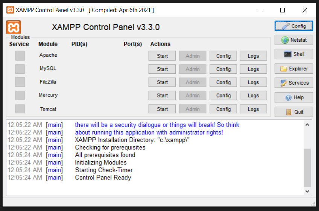This screenshot has width=319, height=211.
Task: Click the Apache module name
Action: click(x=48, y=55)
